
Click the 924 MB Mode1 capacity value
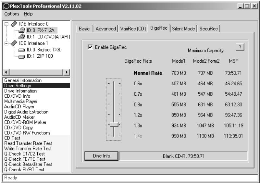[x=179, y=126]
